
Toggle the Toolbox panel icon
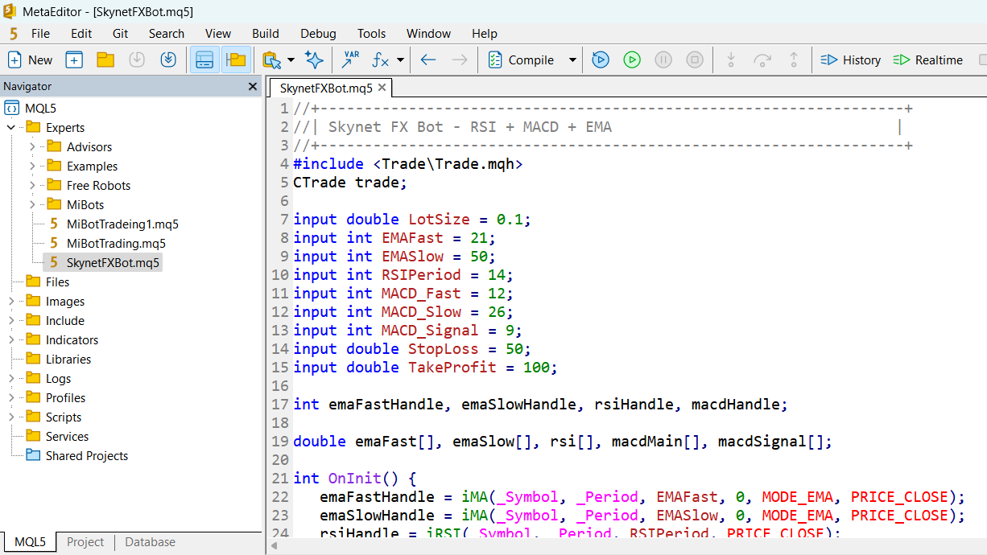(236, 60)
